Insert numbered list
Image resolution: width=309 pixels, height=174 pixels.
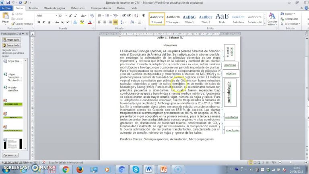[107, 16]
